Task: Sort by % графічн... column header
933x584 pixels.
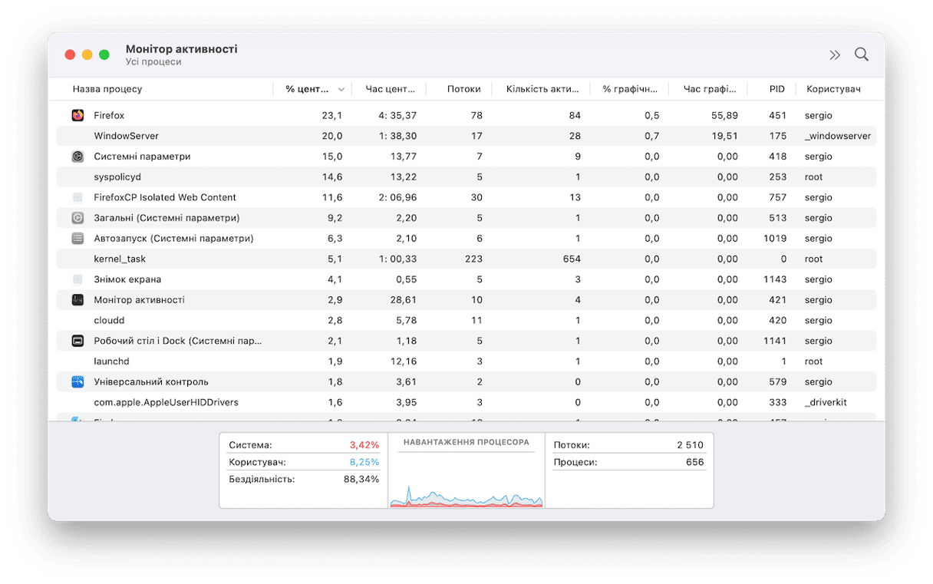Action: pos(630,89)
